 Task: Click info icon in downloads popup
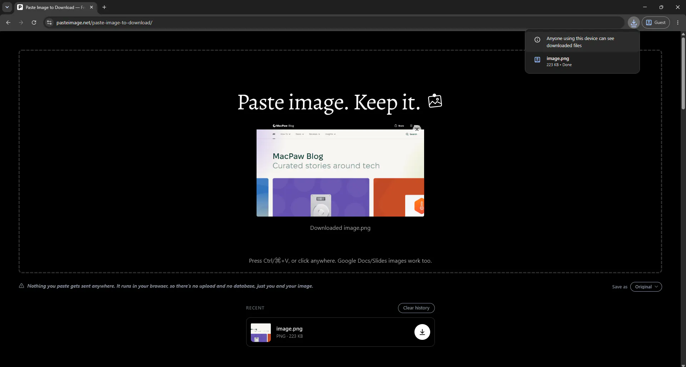537,40
